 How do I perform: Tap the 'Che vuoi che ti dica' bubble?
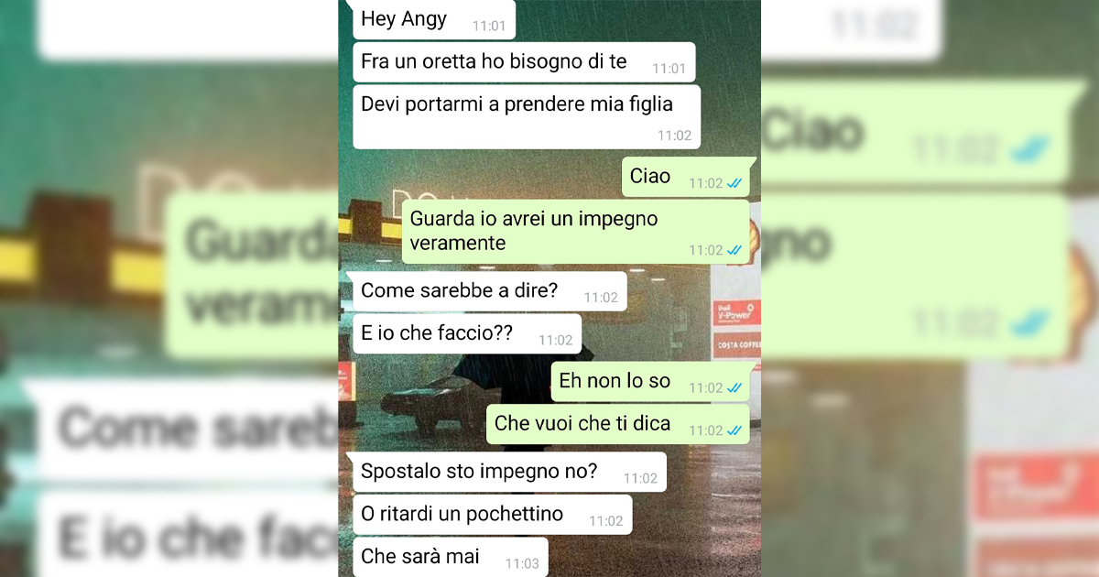coord(618,424)
